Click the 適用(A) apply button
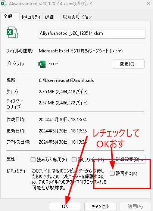 click(x=135, y=206)
